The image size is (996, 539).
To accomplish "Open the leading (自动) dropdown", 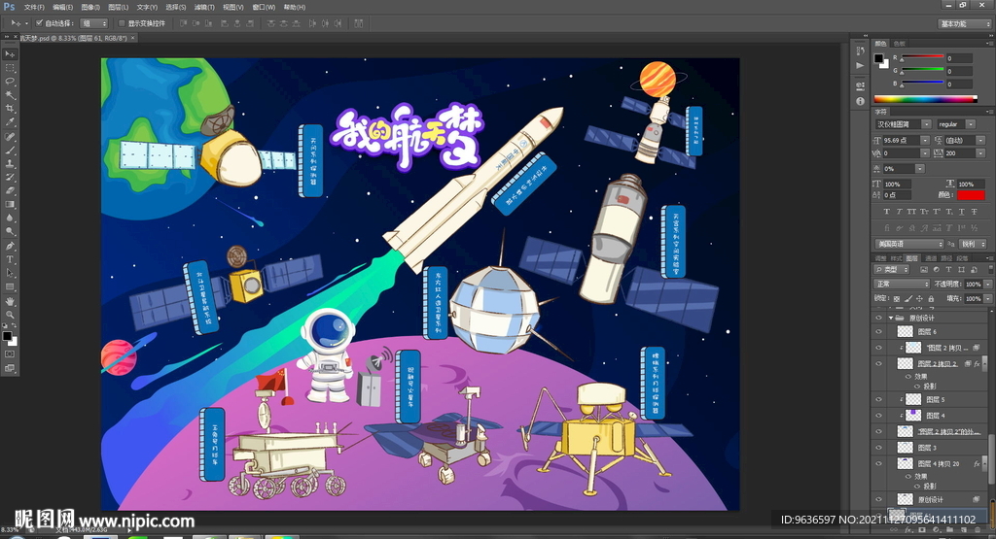I will [980, 140].
